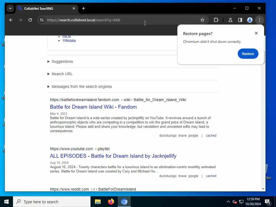
Task: Click the Restore button
Action: click(x=248, y=54)
